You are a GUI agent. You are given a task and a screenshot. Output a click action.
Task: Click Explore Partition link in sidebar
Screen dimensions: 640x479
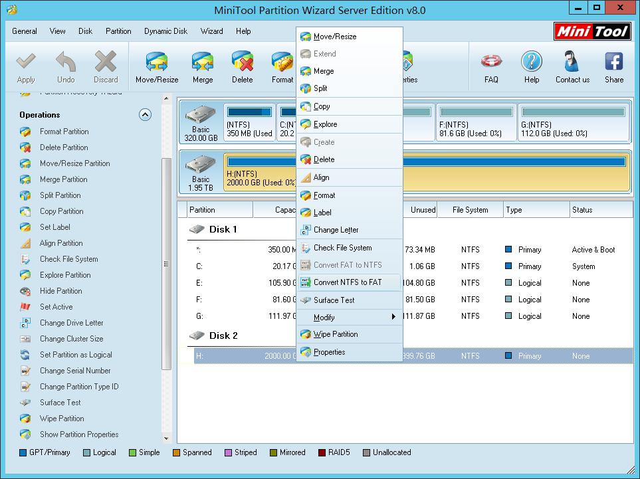tap(65, 275)
